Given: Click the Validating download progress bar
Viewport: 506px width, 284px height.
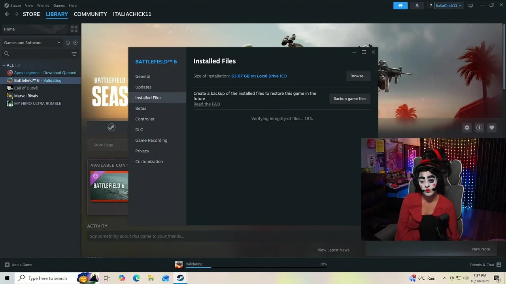Looking at the screenshot, I should 256,267.
